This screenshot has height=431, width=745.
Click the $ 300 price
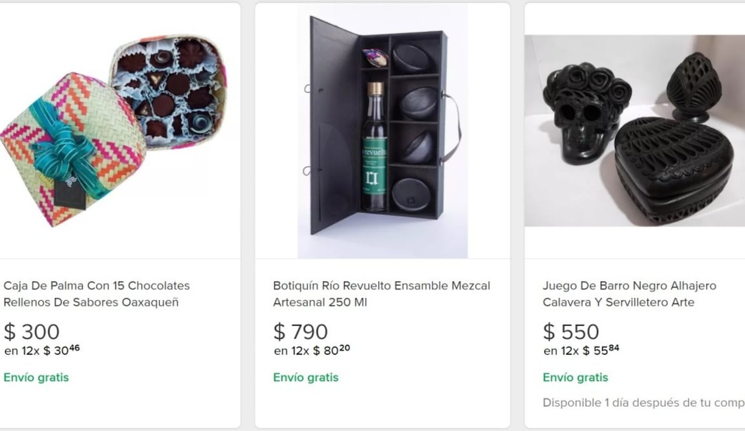(x=32, y=332)
